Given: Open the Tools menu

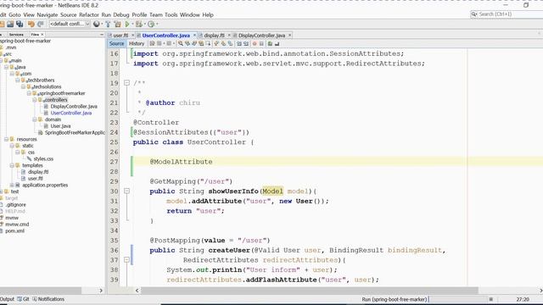Looking at the screenshot, I should [x=171, y=15].
